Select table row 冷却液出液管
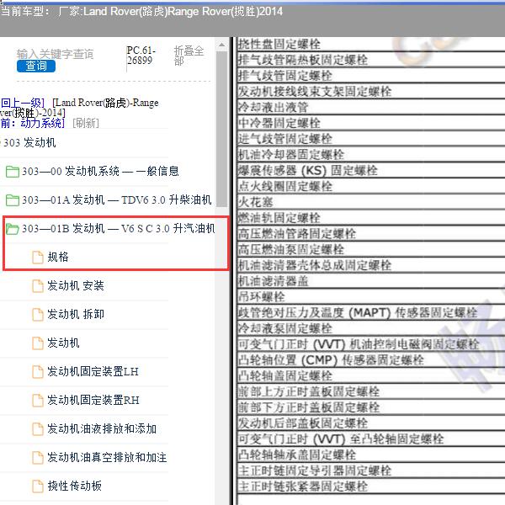Viewport: 505px width, 505px height. [x=370, y=107]
